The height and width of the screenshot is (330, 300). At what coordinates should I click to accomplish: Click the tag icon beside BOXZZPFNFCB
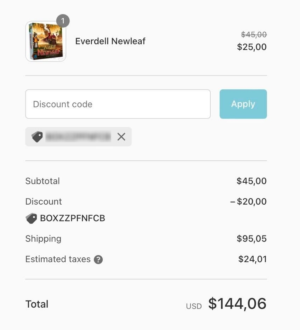[31, 218]
